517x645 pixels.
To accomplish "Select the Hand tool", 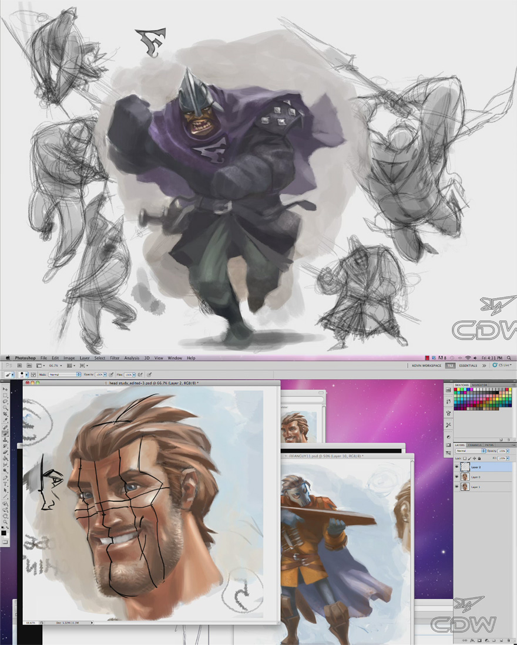I will click(5, 516).
